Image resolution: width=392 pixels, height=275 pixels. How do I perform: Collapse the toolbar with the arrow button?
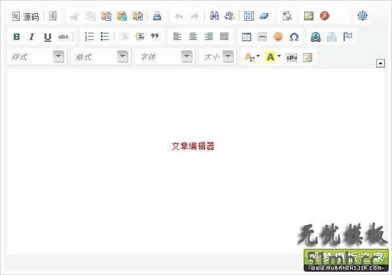point(380,64)
